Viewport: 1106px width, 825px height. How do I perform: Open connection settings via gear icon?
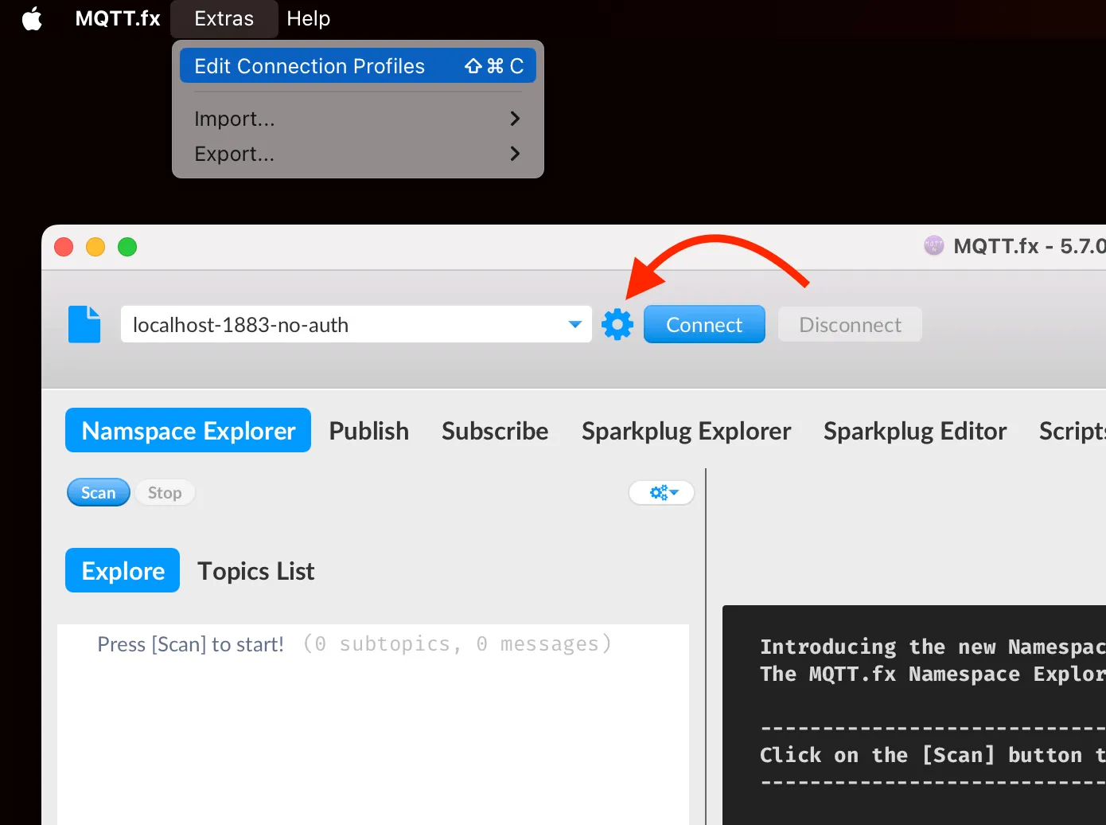click(617, 325)
